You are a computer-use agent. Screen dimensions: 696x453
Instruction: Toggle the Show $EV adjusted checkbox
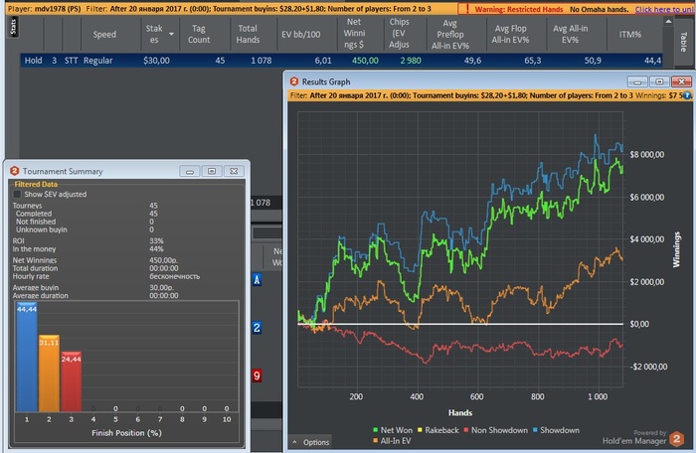[17, 194]
